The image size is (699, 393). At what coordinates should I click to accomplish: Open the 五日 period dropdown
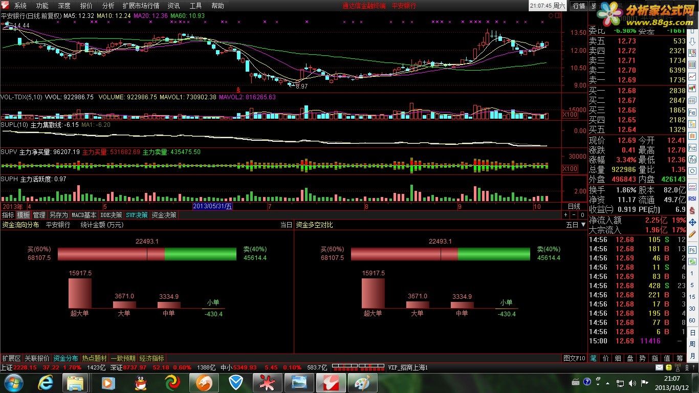tap(576, 225)
